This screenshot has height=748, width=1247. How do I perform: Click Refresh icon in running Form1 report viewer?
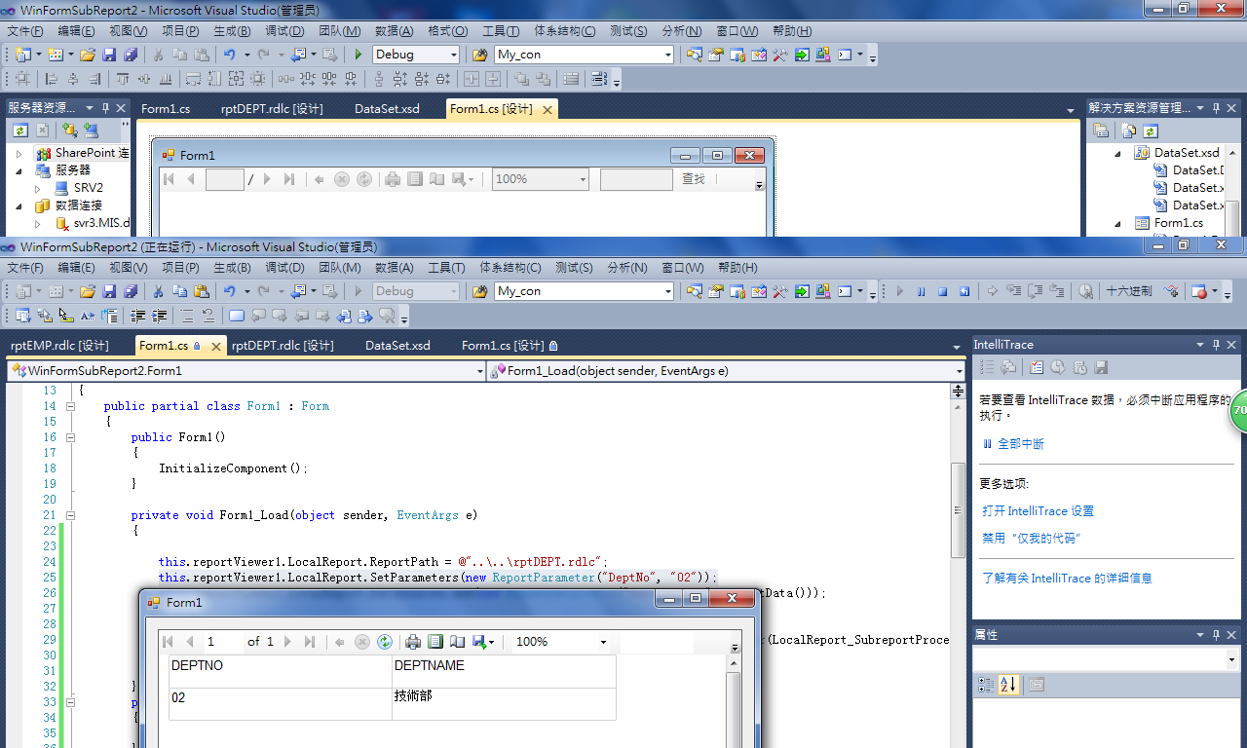pyautogui.click(x=385, y=642)
